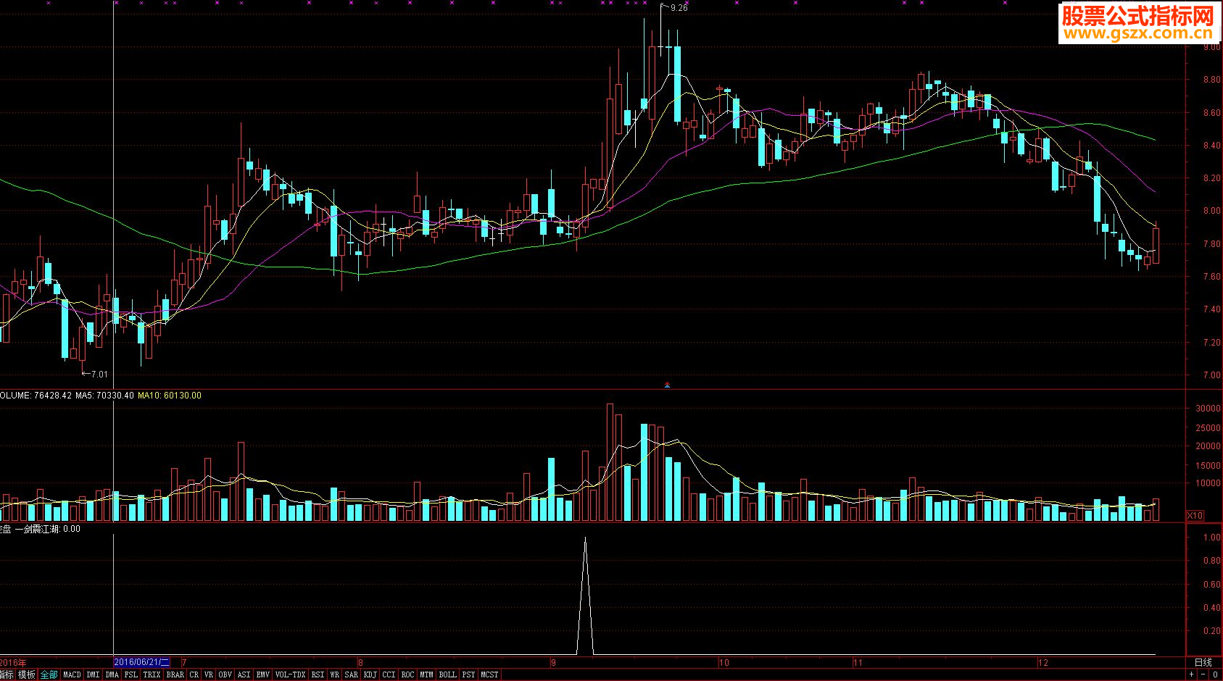Select the CCI indicator tab
The image size is (1223, 681).
(x=389, y=674)
